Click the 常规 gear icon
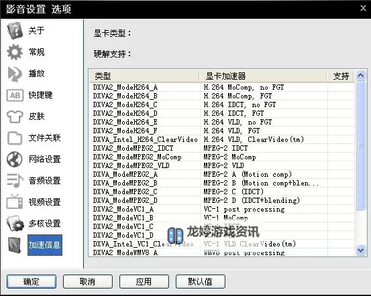The width and height of the screenshot is (371, 296). 15,52
